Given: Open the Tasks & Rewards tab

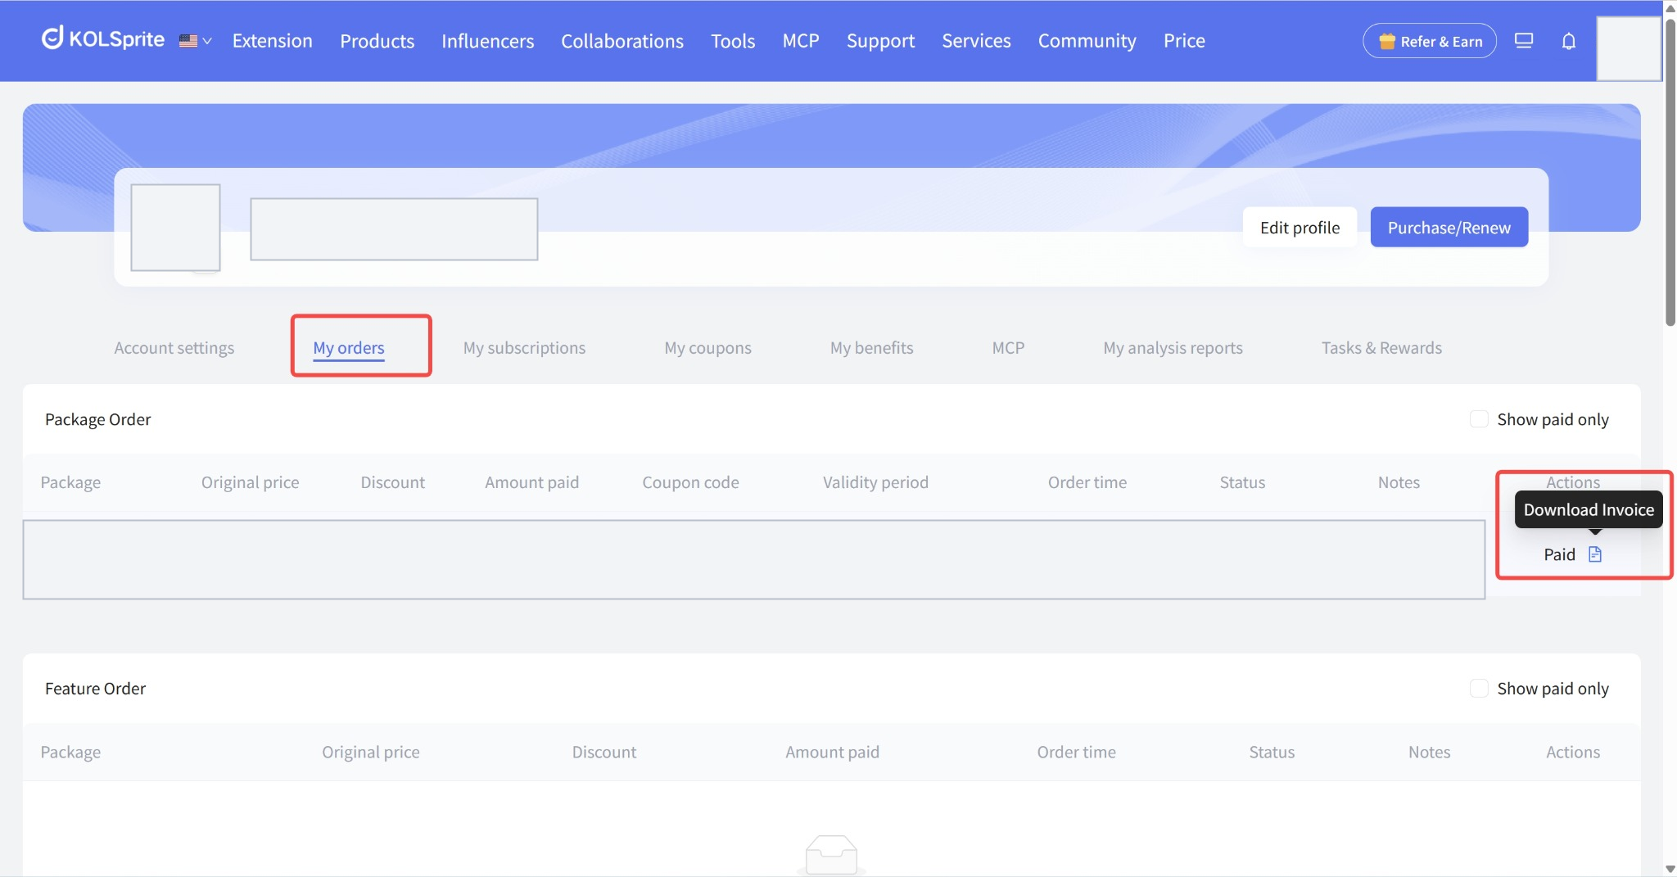Looking at the screenshot, I should click(x=1381, y=348).
